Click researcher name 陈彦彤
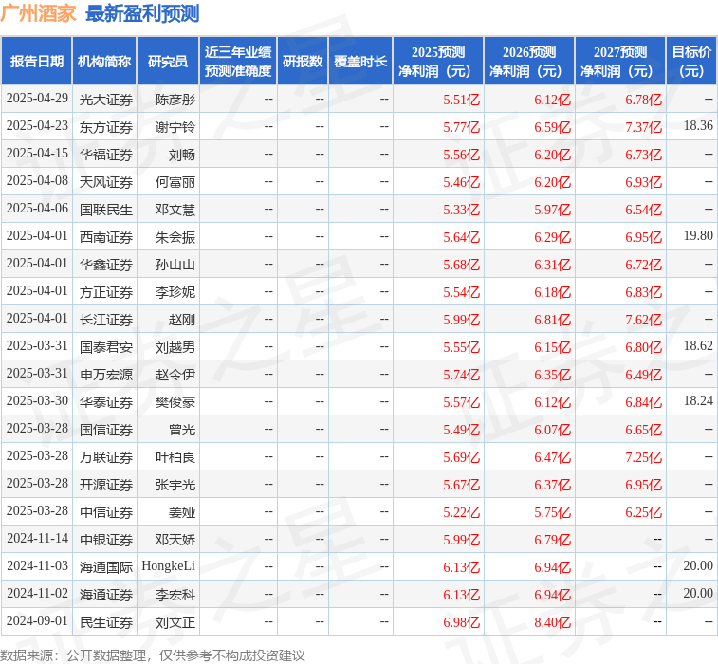Image resolution: width=718 pixels, height=664 pixels. coord(175,100)
